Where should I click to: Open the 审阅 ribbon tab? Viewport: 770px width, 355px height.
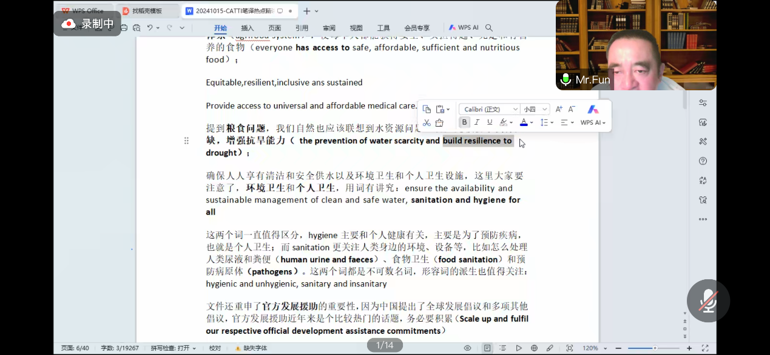pos(329,28)
